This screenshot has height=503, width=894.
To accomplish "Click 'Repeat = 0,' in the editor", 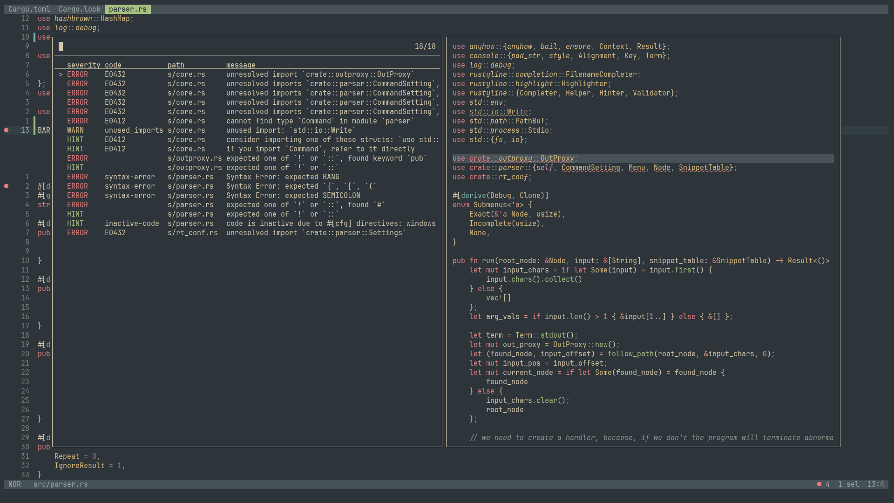I will (x=77, y=456).
